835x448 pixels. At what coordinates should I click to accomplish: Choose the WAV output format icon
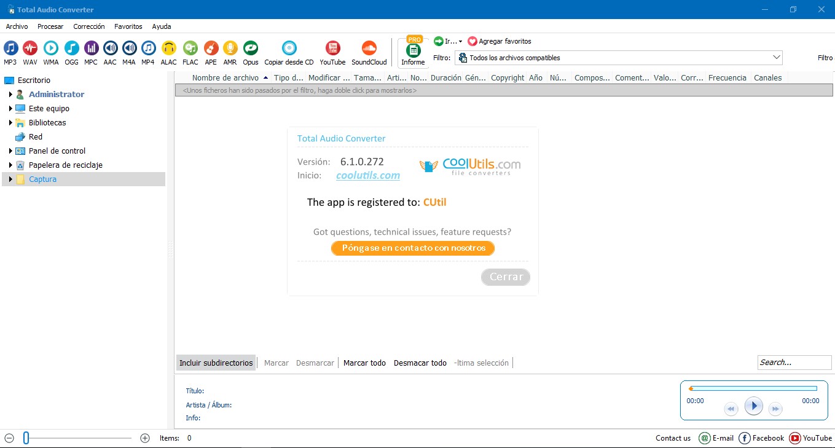click(30, 49)
